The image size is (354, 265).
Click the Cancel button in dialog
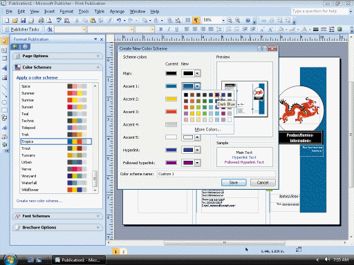point(263,182)
